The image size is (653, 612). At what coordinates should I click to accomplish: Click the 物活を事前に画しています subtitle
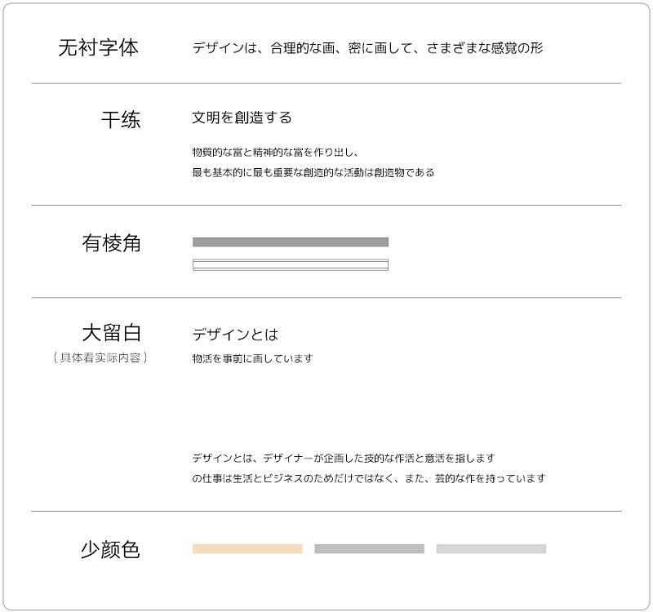coord(252,358)
